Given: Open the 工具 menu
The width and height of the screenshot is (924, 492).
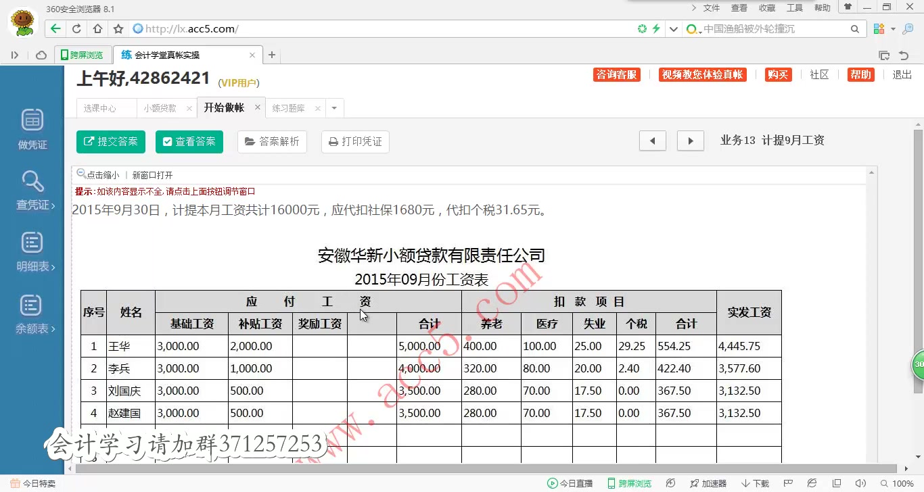Looking at the screenshot, I should tap(795, 7).
